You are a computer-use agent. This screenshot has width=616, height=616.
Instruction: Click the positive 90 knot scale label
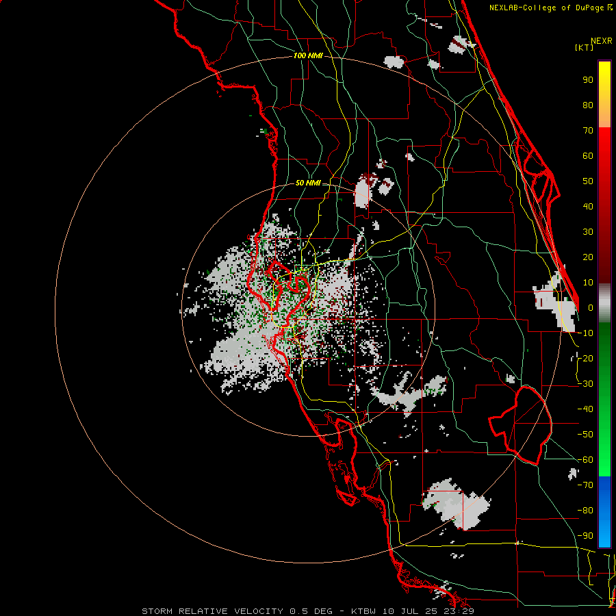pyautogui.click(x=588, y=80)
